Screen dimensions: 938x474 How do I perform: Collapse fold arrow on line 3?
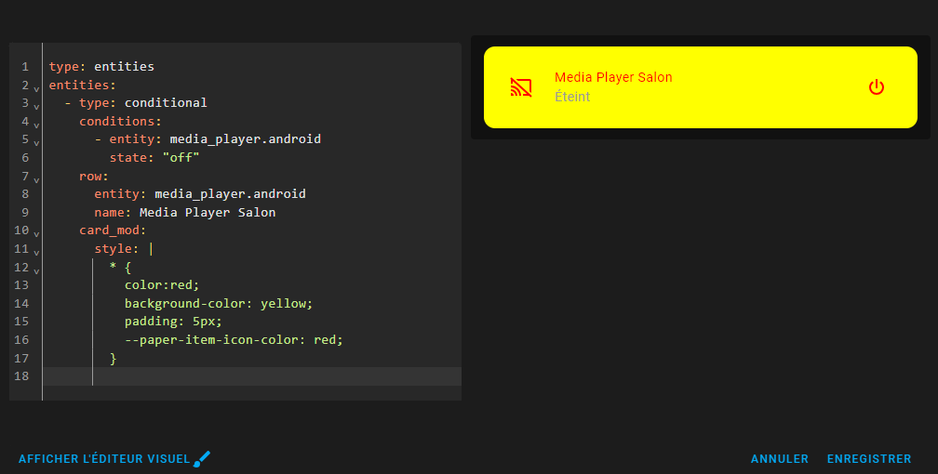[x=36, y=107]
